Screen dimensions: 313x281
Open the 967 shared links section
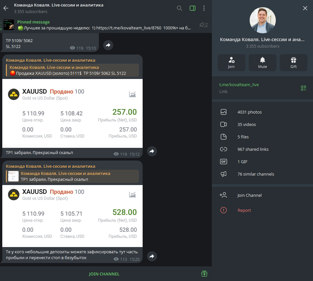click(x=262, y=149)
